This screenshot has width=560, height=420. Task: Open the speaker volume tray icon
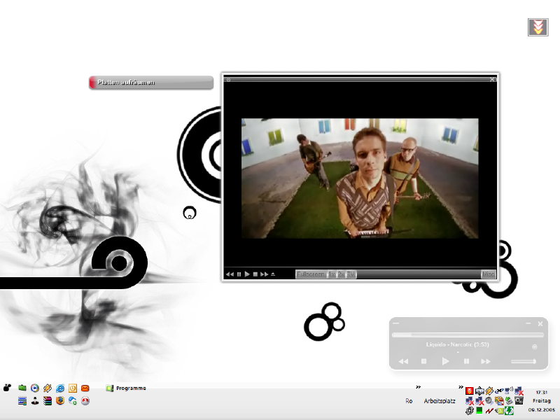click(489, 400)
